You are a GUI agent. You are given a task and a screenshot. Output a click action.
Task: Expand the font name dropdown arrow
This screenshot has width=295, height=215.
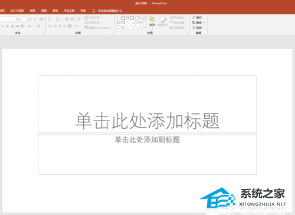click(14, 19)
